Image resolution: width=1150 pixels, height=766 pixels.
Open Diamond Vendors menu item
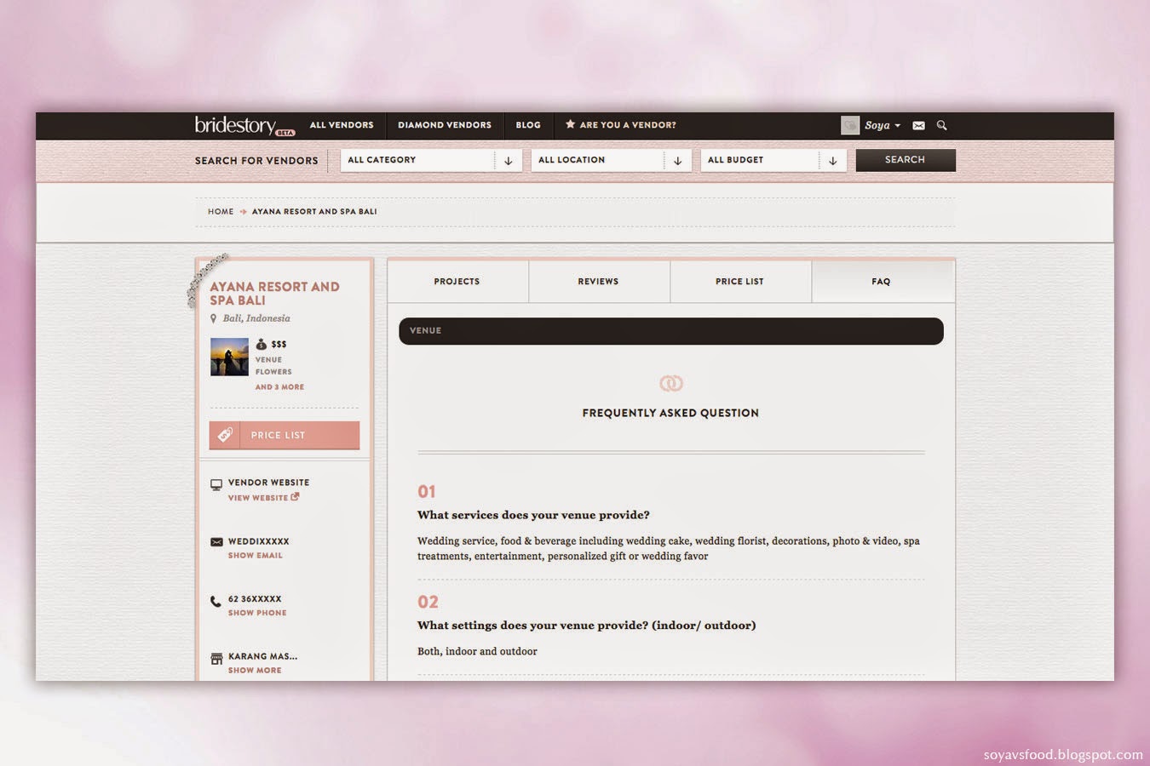click(445, 125)
